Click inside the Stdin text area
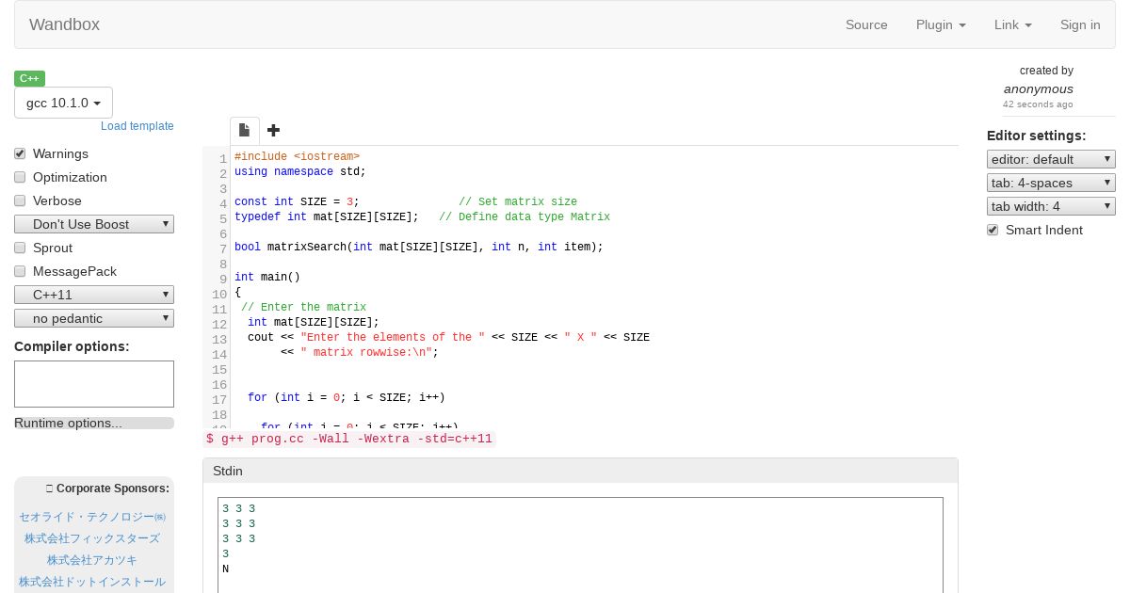This screenshot has width=1130, height=593. point(580,545)
